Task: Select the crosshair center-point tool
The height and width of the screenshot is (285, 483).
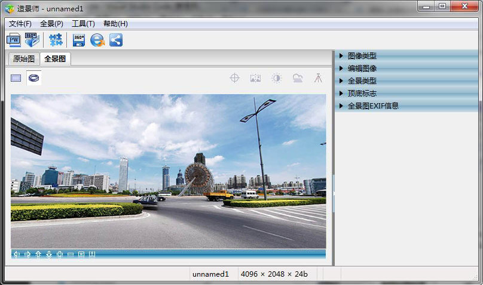Action: tap(235, 78)
